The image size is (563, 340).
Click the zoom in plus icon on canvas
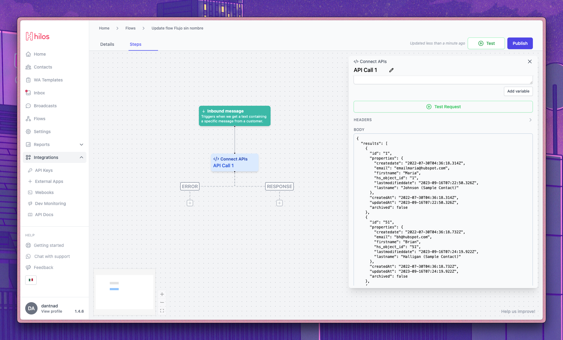[x=162, y=294]
